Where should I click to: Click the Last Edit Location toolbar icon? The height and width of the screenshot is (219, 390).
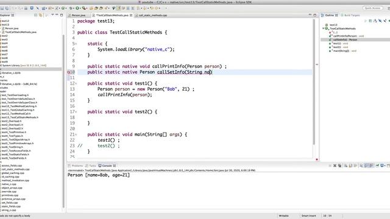[152, 8]
